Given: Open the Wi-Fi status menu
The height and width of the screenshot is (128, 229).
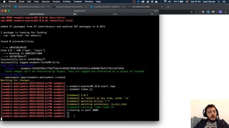Looking at the screenshot, I should click(x=165, y=1).
